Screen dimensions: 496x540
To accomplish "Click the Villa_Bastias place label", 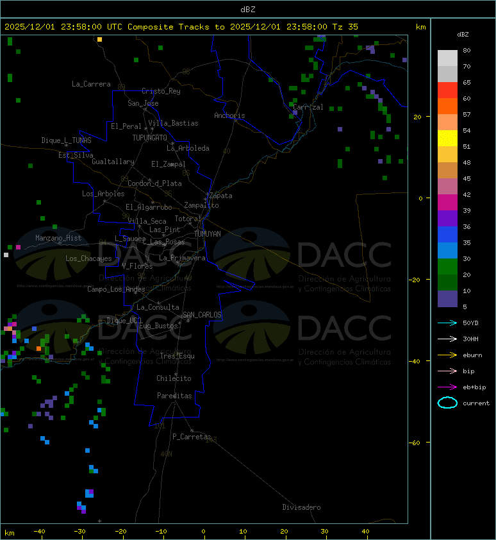I will coord(173,123).
